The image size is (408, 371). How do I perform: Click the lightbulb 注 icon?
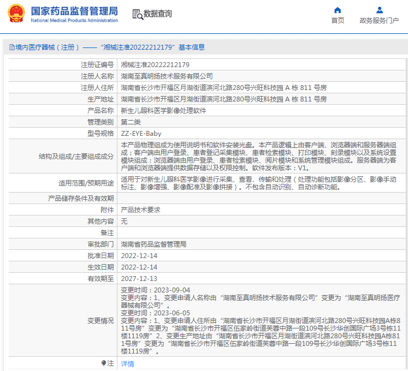tap(104, 363)
